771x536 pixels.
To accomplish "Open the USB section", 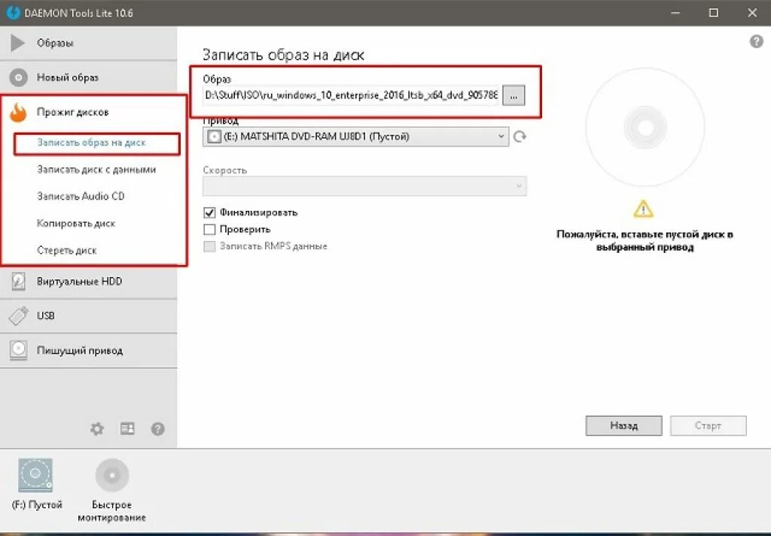I will point(89,315).
